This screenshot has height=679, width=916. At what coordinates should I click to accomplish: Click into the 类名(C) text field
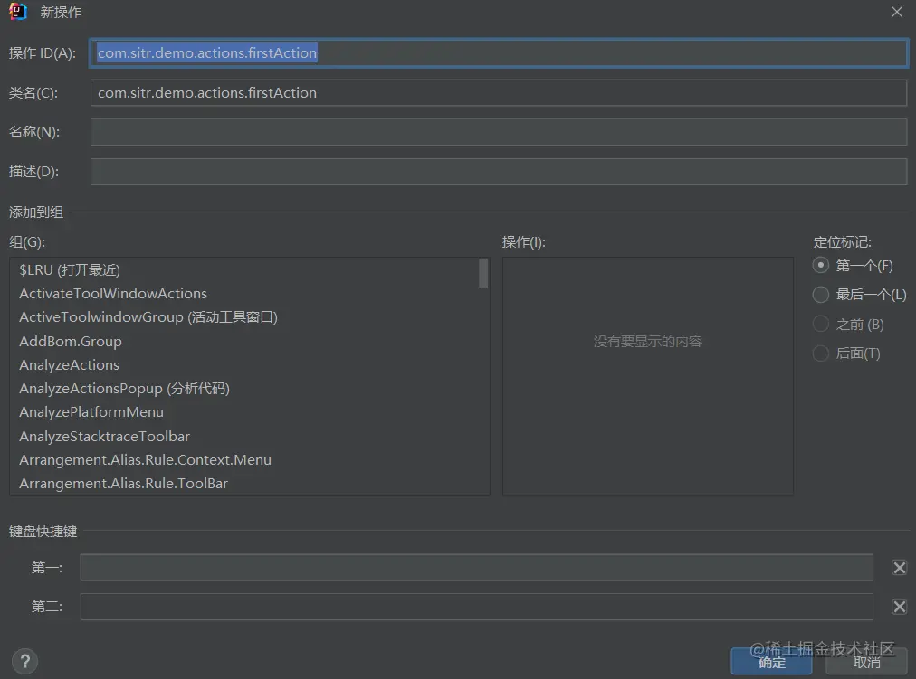[x=499, y=93]
